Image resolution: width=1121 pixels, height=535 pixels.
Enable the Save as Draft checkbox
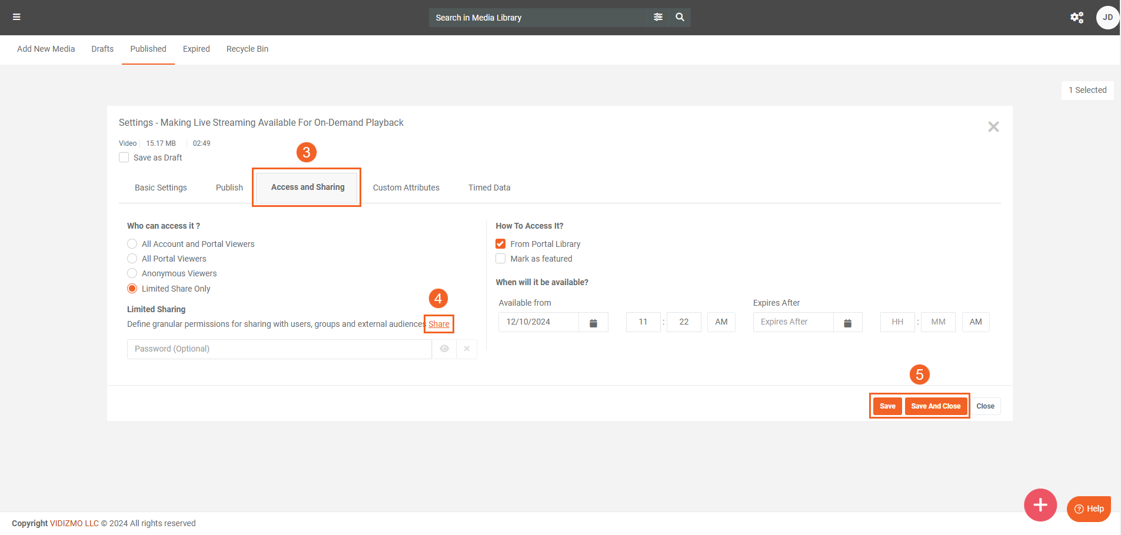124,158
